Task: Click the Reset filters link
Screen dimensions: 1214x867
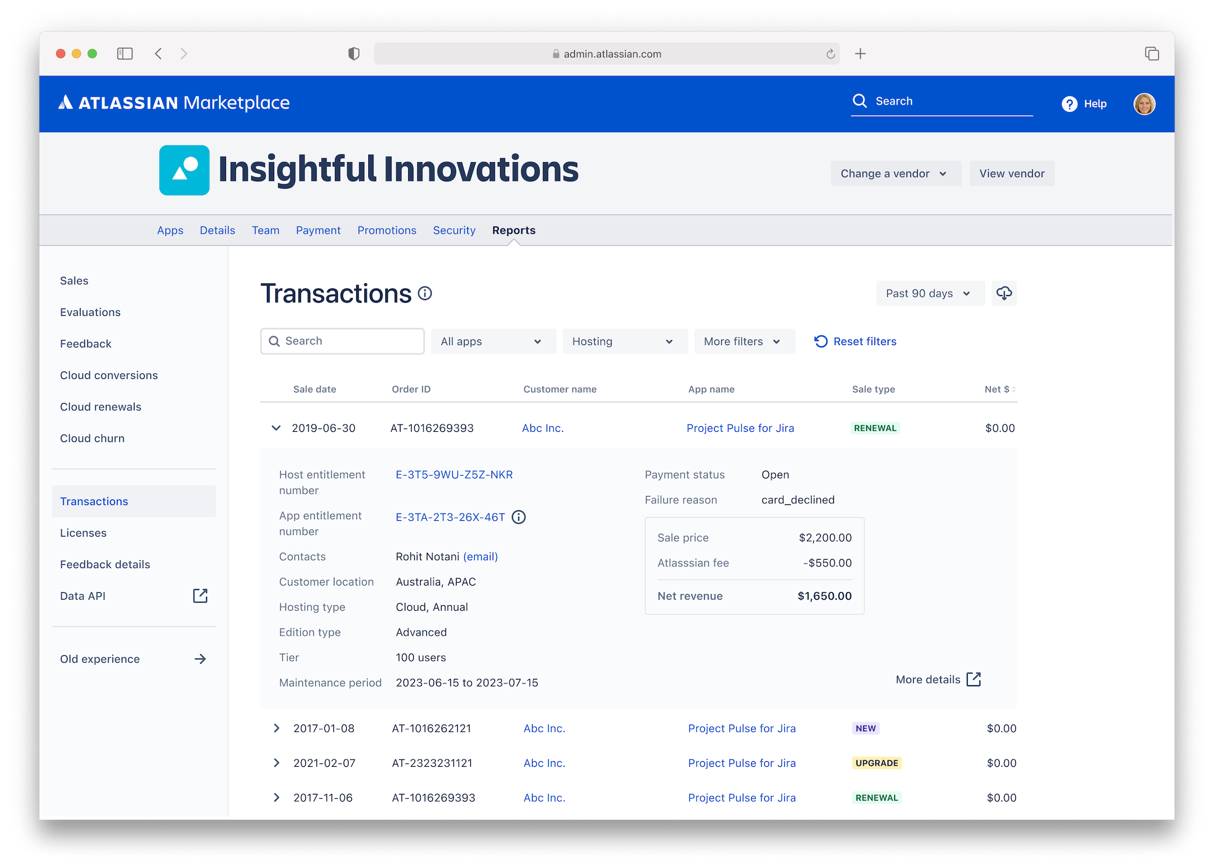Action: click(865, 341)
